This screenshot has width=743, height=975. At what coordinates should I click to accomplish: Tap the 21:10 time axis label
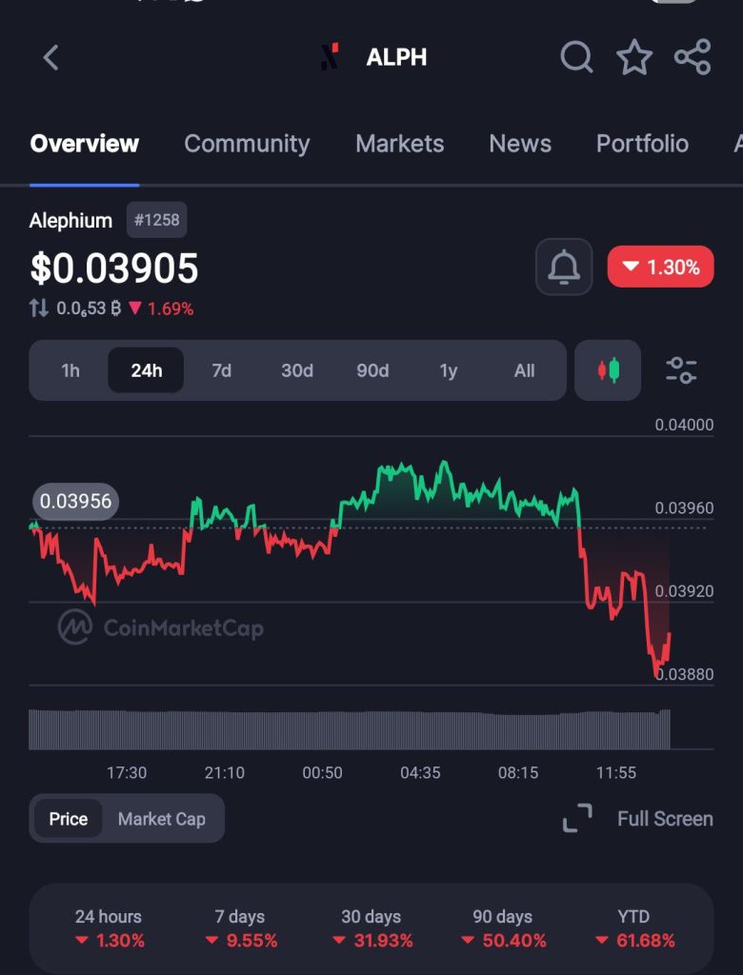(x=225, y=773)
